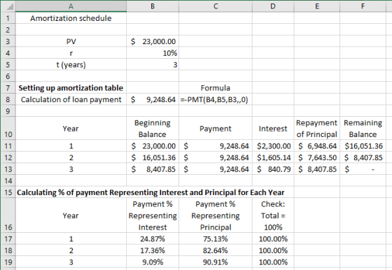Click the 9.09% interest share cell
Viewport: 392px width, 270px height.
click(153, 262)
